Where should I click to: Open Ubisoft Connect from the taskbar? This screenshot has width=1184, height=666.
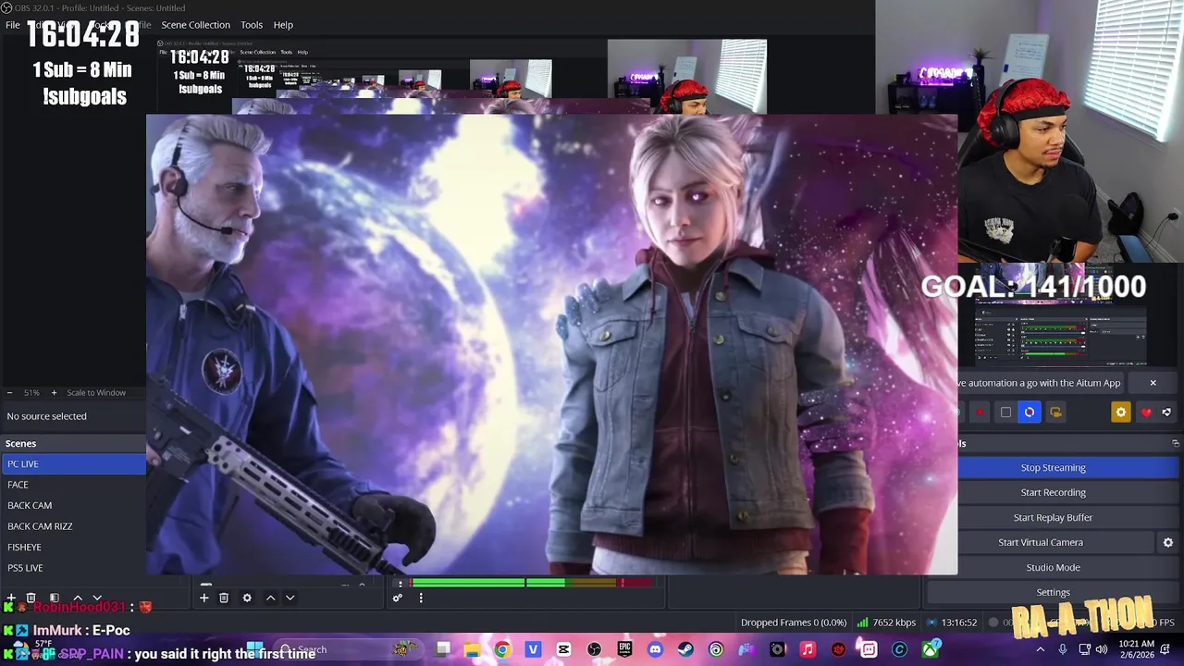[x=716, y=649]
